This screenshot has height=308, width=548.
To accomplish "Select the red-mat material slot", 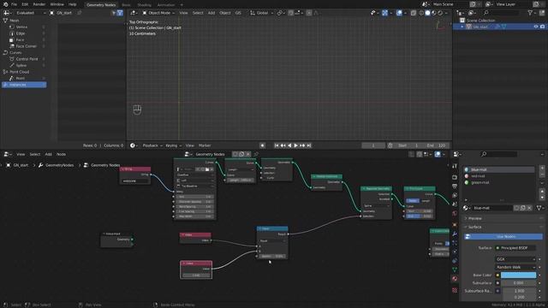I will pos(498,176).
